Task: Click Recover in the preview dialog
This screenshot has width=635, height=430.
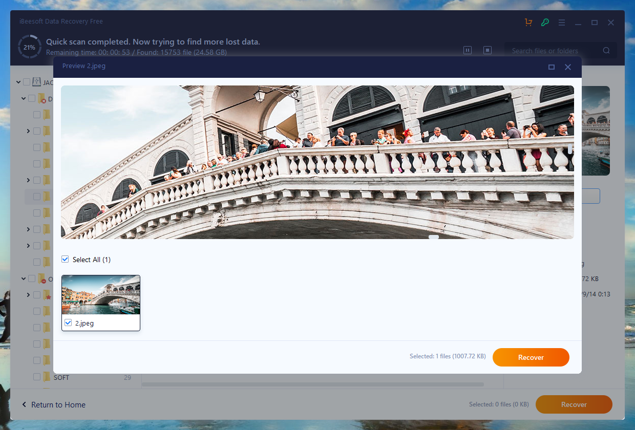Action: 531,357
